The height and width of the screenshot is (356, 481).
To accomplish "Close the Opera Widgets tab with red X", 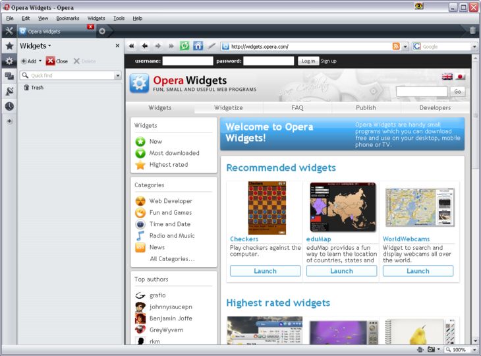I will point(90,27).
